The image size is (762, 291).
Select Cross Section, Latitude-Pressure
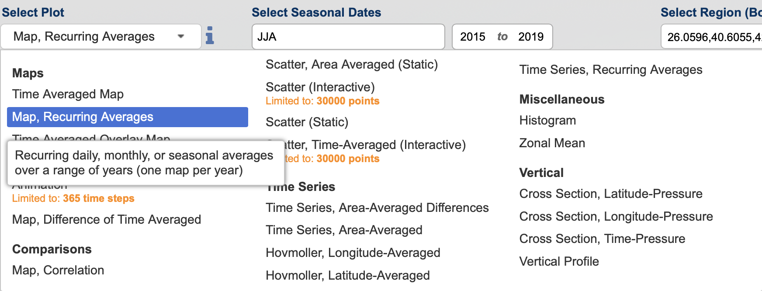(x=611, y=194)
